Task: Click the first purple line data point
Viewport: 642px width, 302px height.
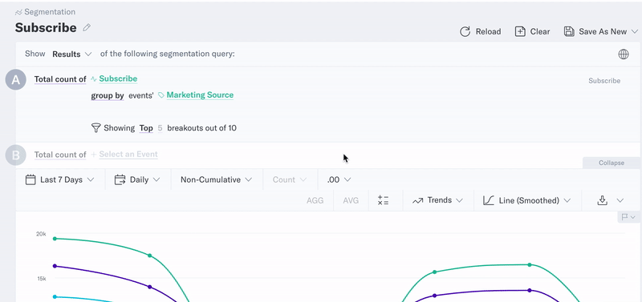Action: pyautogui.click(x=55, y=266)
